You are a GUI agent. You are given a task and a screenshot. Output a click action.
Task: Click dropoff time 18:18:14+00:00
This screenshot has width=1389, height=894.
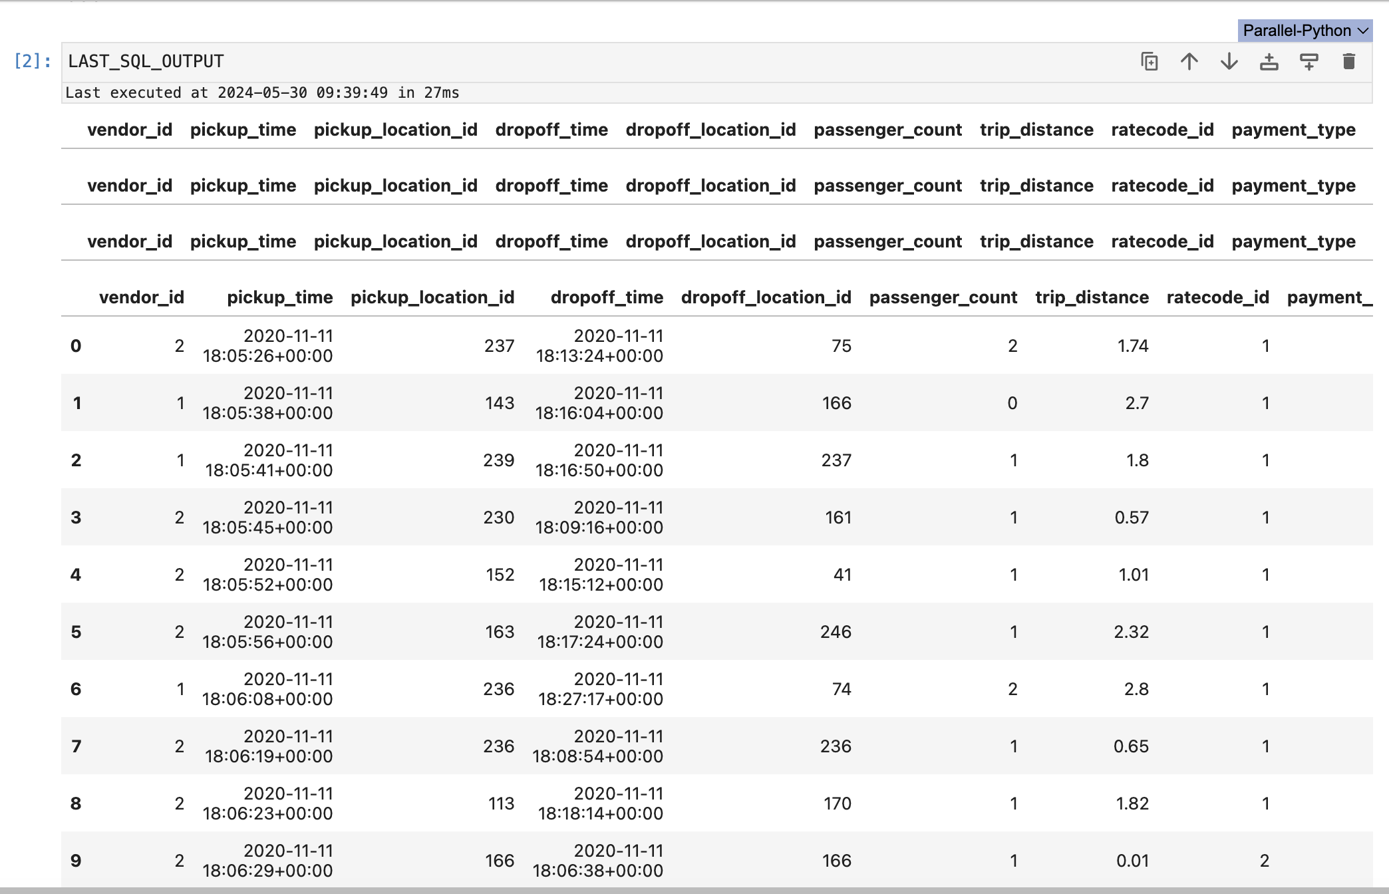600,814
